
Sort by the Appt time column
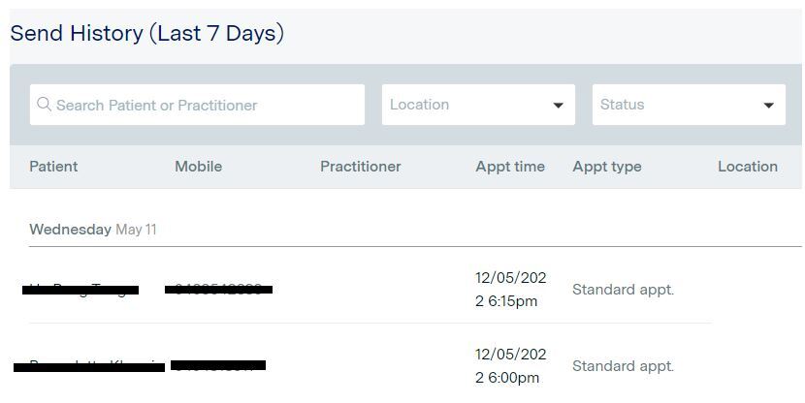[x=510, y=167]
